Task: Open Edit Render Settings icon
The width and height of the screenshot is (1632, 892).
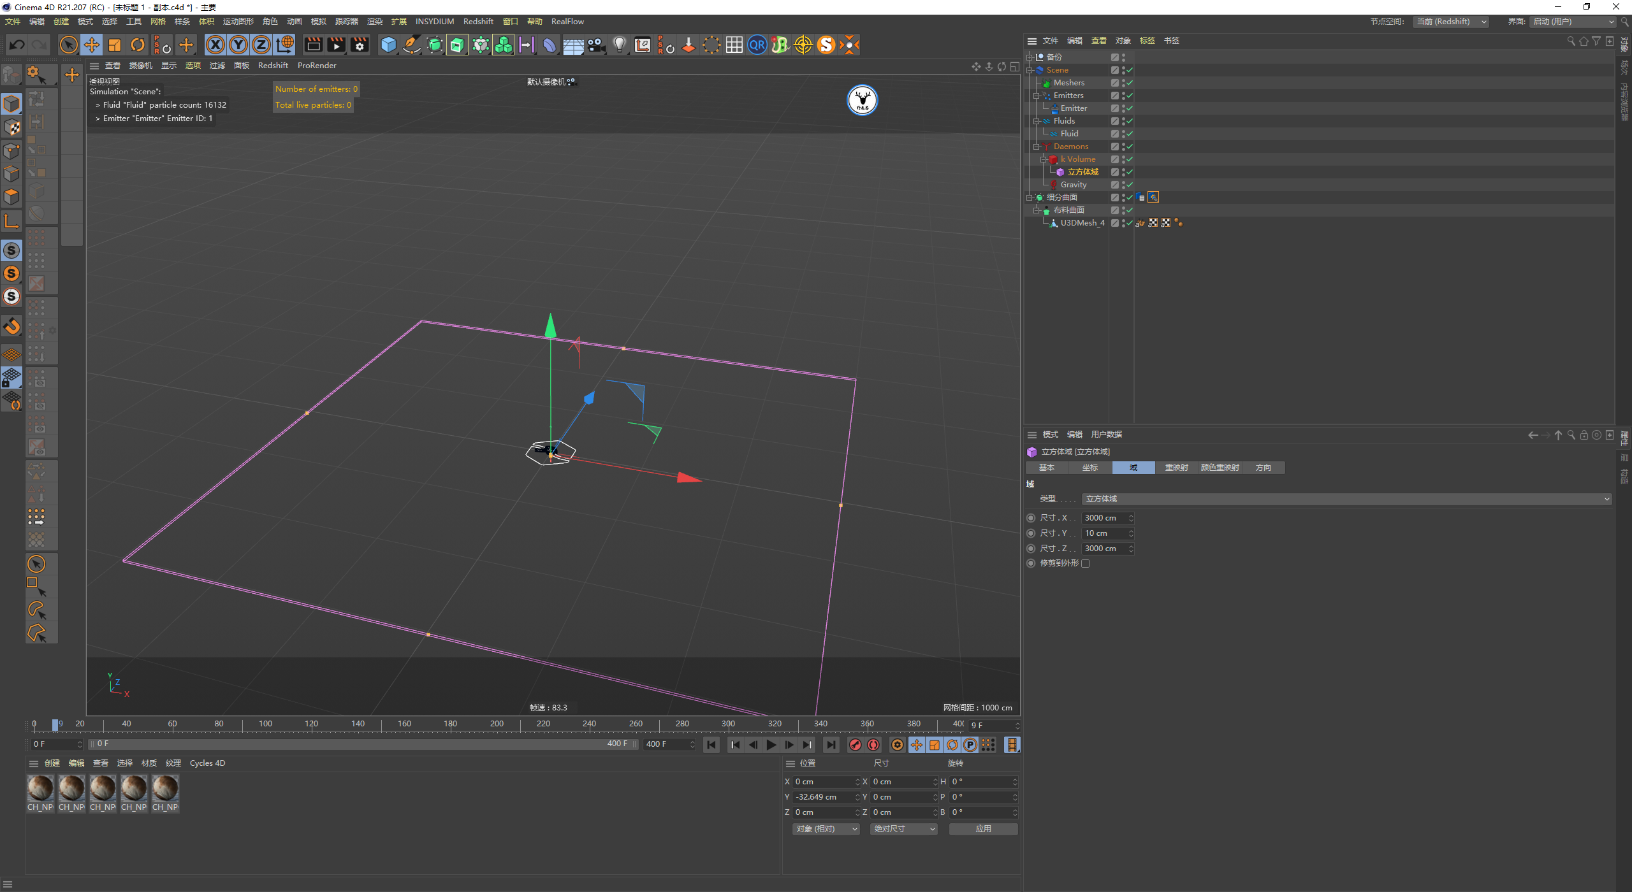Action: pyautogui.click(x=360, y=45)
